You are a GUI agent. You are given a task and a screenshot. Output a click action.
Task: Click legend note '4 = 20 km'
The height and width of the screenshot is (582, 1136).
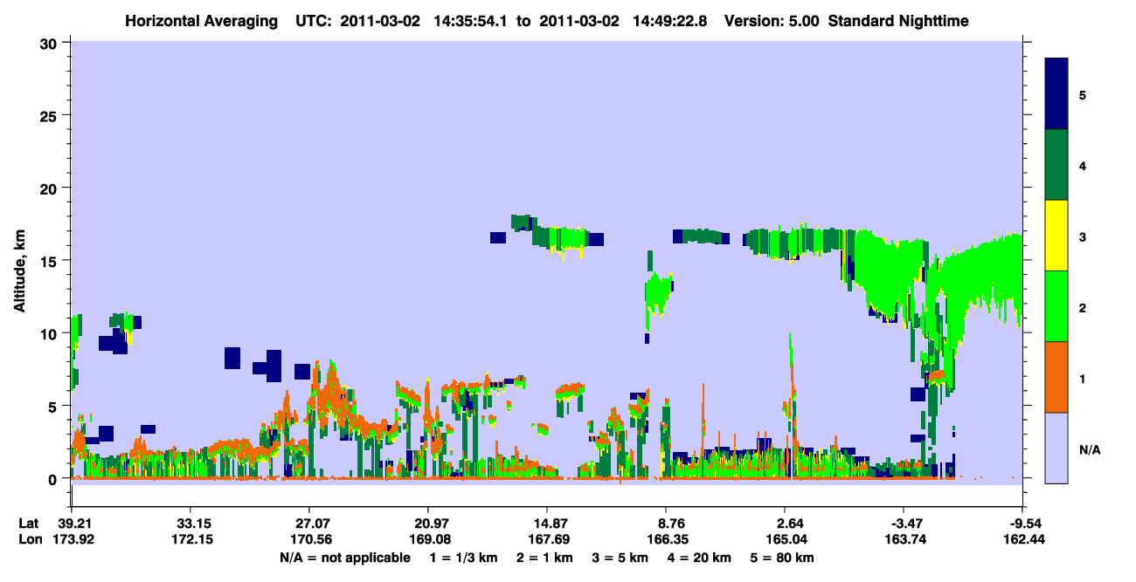(x=701, y=558)
